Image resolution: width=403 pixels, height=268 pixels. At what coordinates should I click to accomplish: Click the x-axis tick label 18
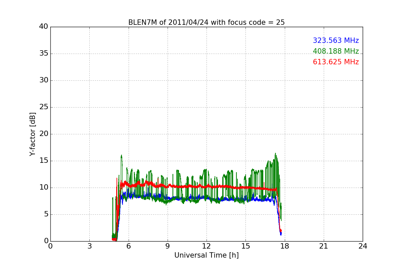pos(284,246)
